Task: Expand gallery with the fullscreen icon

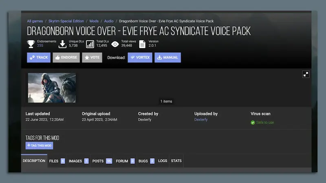Action: click(306, 74)
